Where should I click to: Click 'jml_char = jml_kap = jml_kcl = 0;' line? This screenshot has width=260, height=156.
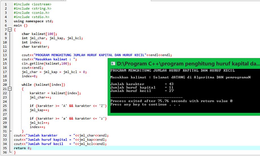(54, 72)
